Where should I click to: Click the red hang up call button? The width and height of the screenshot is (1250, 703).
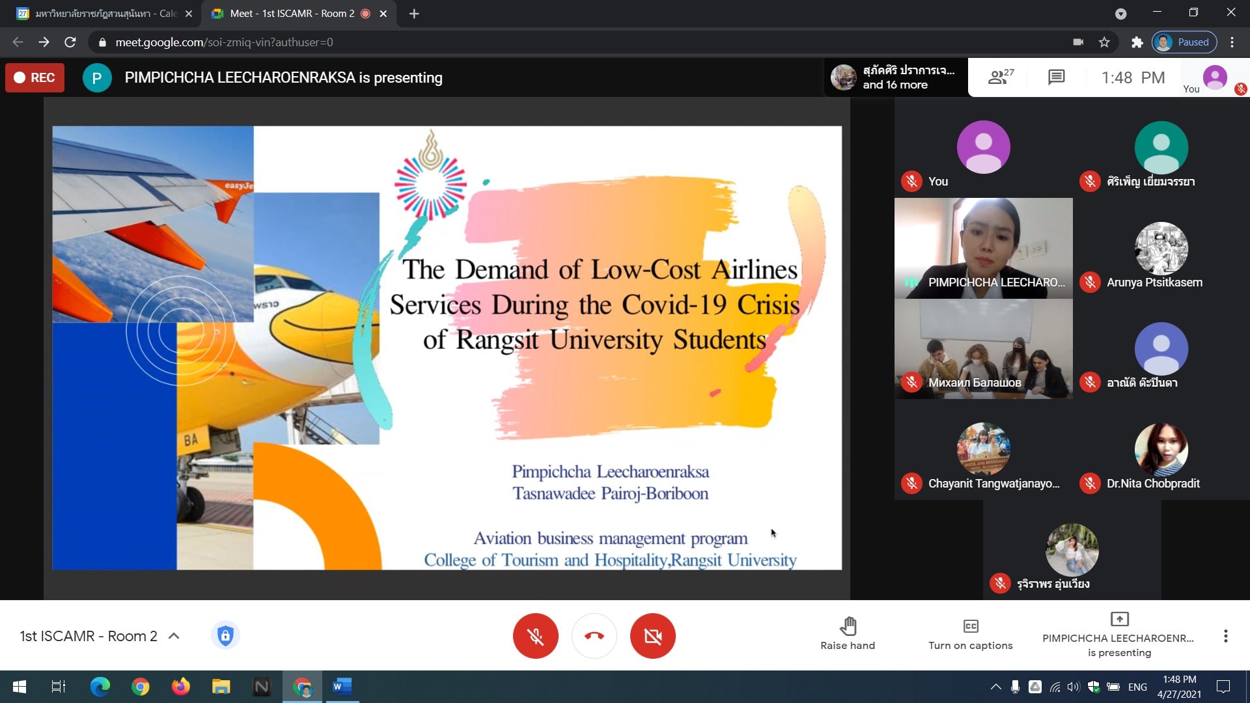click(594, 636)
